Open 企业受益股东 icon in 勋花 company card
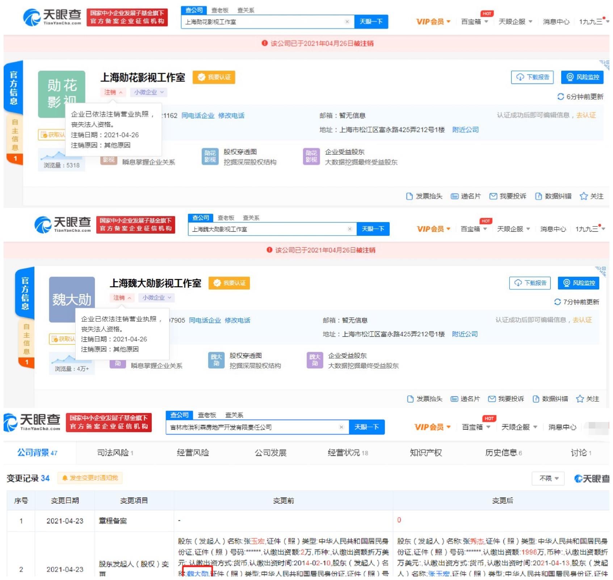The image size is (613, 580). 311,157
